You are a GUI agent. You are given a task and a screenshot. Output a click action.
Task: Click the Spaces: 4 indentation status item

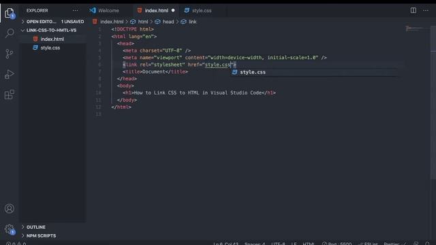click(x=255, y=244)
